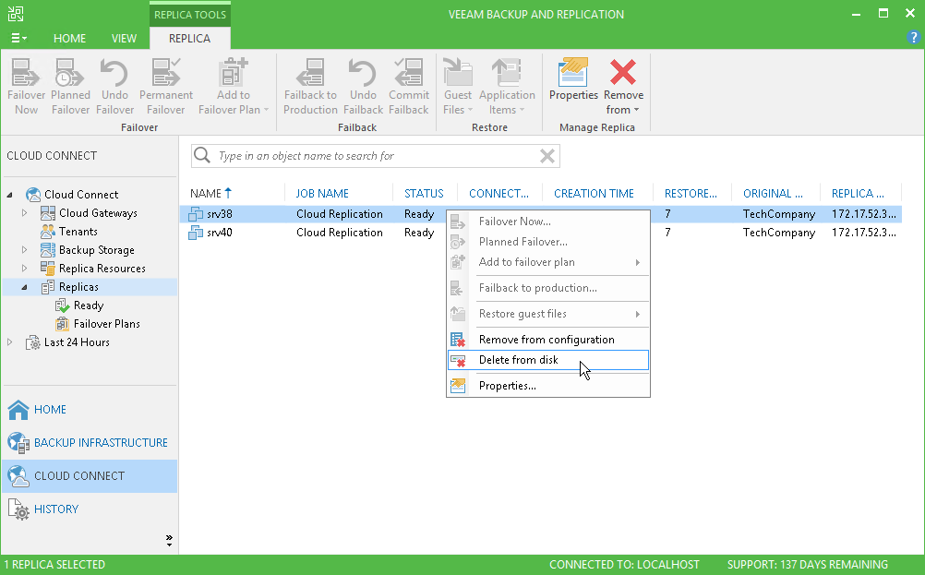The width and height of the screenshot is (925, 575).
Task: Expand the Replica Resources tree node
Action: pyautogui.click(x=24, y=269)
